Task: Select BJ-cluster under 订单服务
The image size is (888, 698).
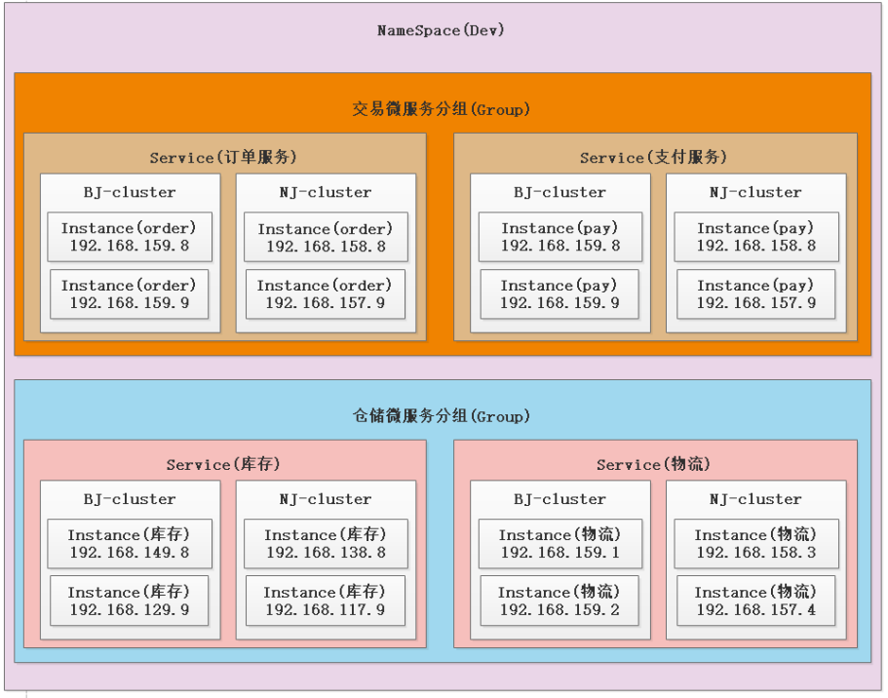Action: tap(129, 192)
